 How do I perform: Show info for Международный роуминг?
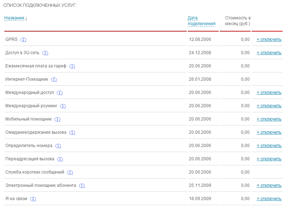[63, 106]
